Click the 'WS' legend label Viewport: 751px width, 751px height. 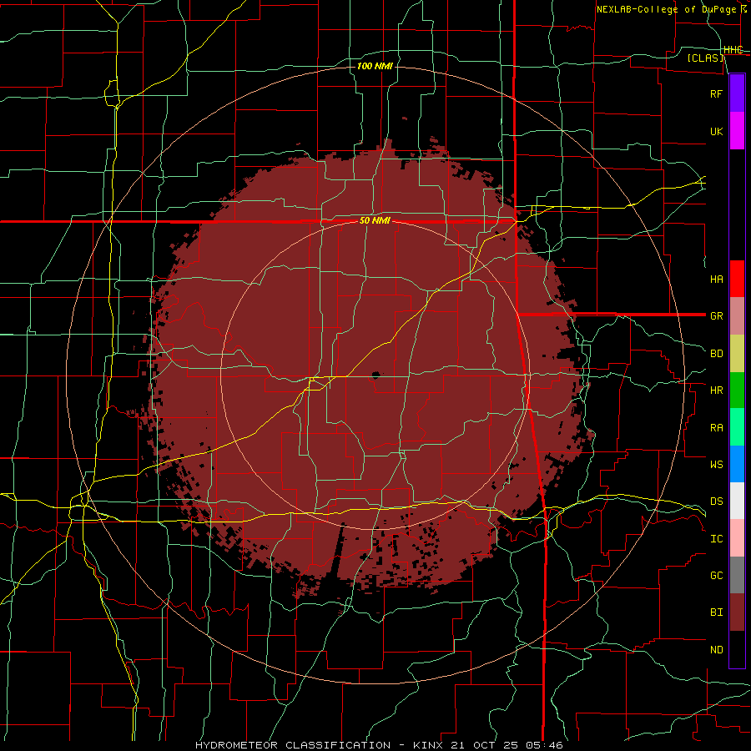[x=716, y=464]
